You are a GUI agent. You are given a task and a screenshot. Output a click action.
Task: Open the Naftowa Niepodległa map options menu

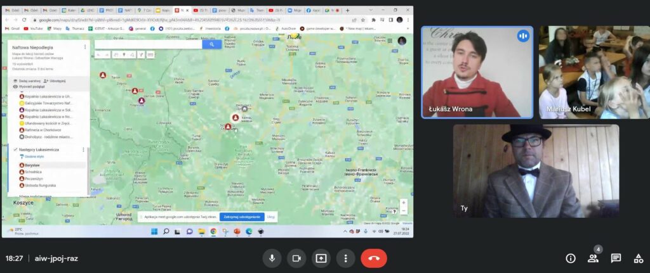point(85,47)
